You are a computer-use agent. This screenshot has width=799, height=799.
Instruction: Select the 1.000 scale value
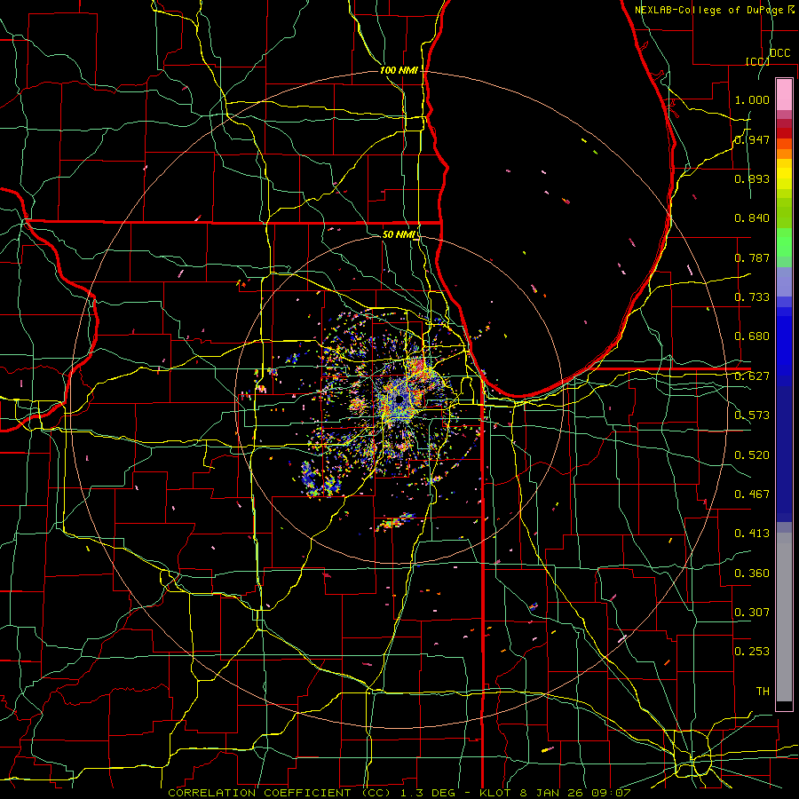click(x=752, y=99)
